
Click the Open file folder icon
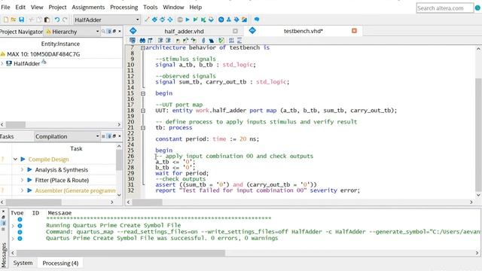14,20
